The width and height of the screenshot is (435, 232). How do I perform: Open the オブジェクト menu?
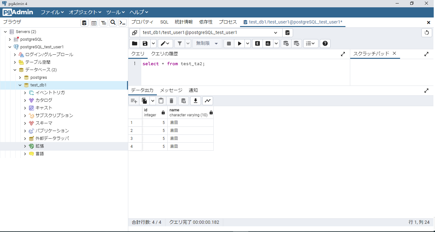point(85,12)
